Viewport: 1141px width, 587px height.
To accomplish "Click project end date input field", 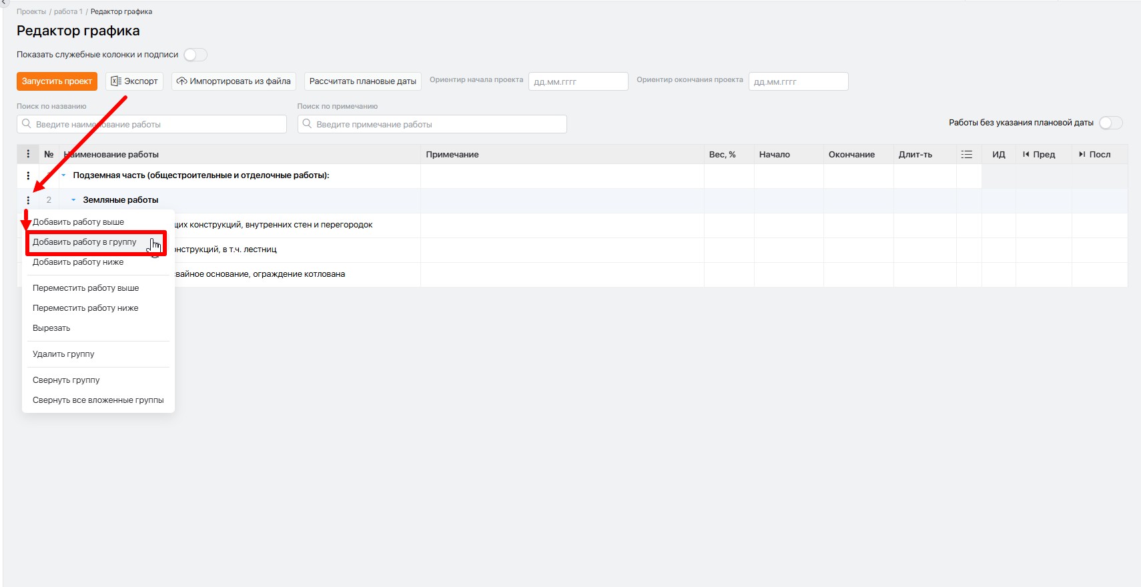I will click(x=799, y=81).
